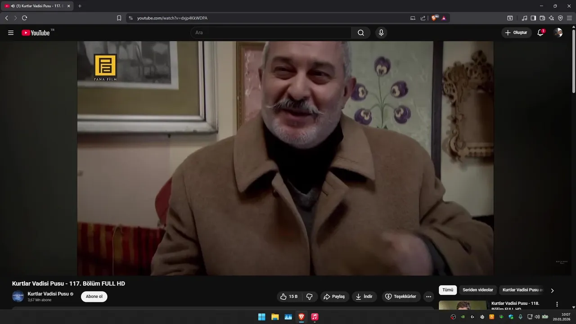Go back in browser history
The image size is (576, 324).
(x=6, y=18)
